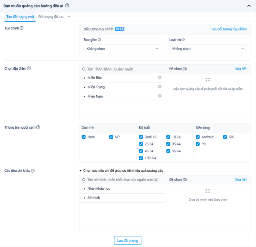Toggle the '45-54' age checkbox
Screen dimensions: 256x247
tap(141, 151)
